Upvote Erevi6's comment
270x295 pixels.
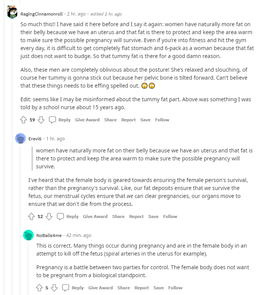[31, 217]
